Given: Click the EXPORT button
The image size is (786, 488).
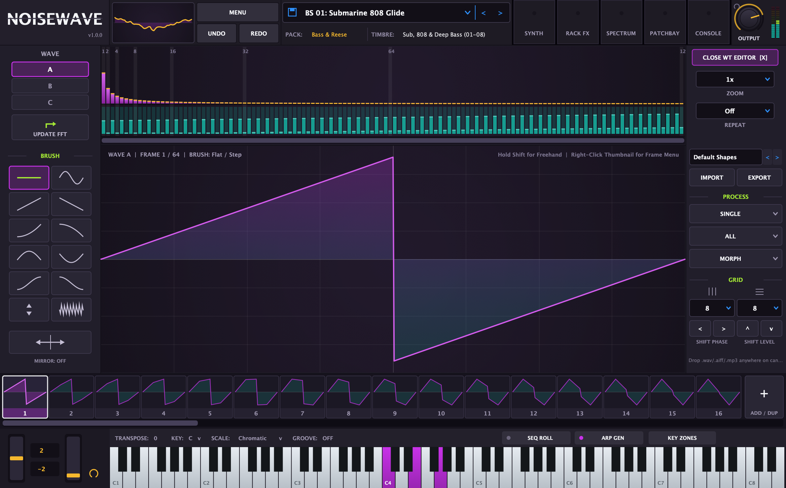Looking at the screenshot, I should (759, 177).
